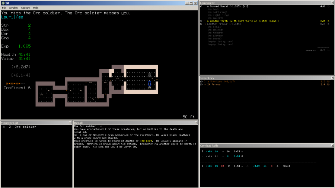Click the armour total 8.2 lb in Equipment
The width and height of the screenshot is (335, 188).
coord(325,51)
